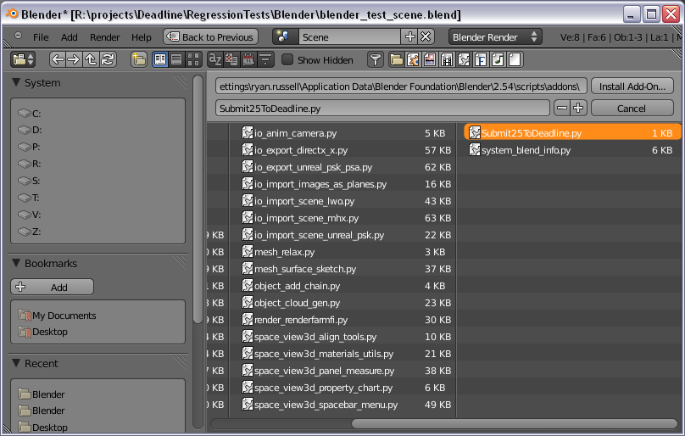Toggle the file filter funnel icon
This screenshot has width=685, height=436.
coord(376,59)
